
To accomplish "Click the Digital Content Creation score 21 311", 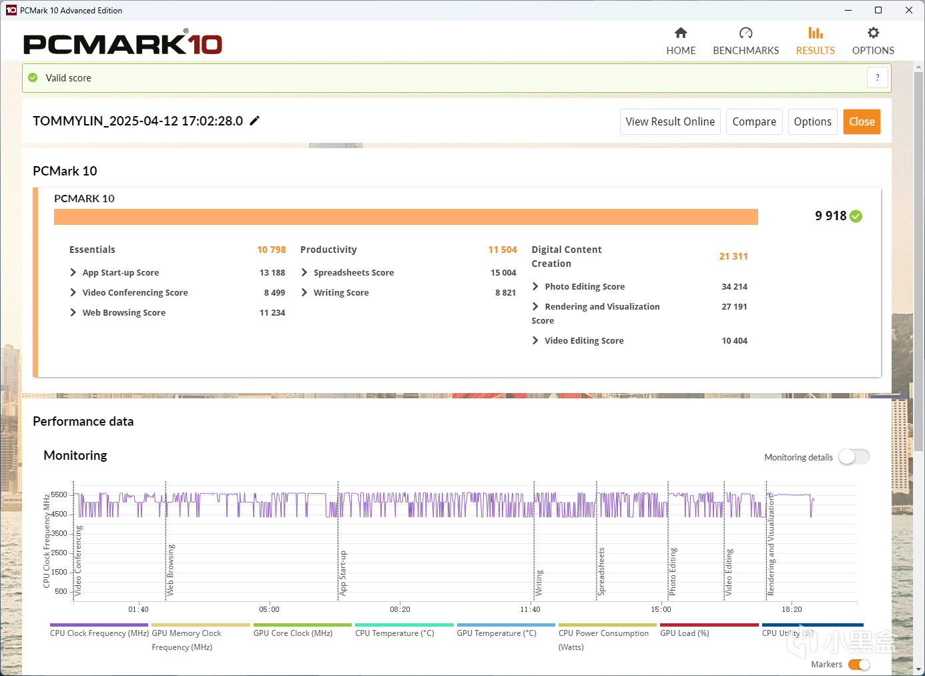I will coord(733,256).
